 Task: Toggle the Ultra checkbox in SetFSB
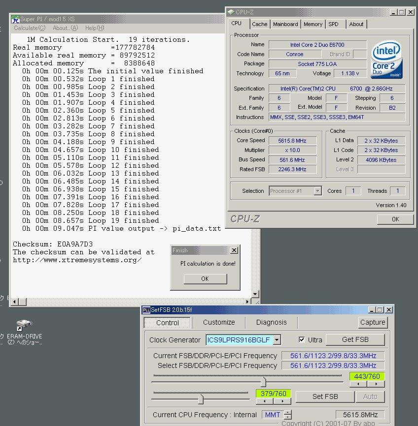pos(302,339)
